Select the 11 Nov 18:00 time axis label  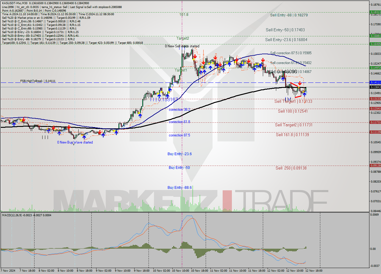point(257,271)
